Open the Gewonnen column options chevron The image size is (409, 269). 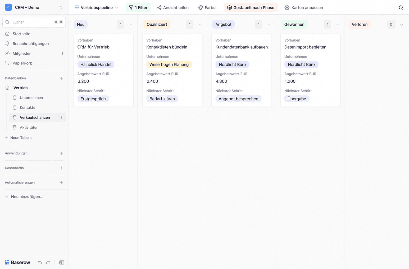(338, 25)
